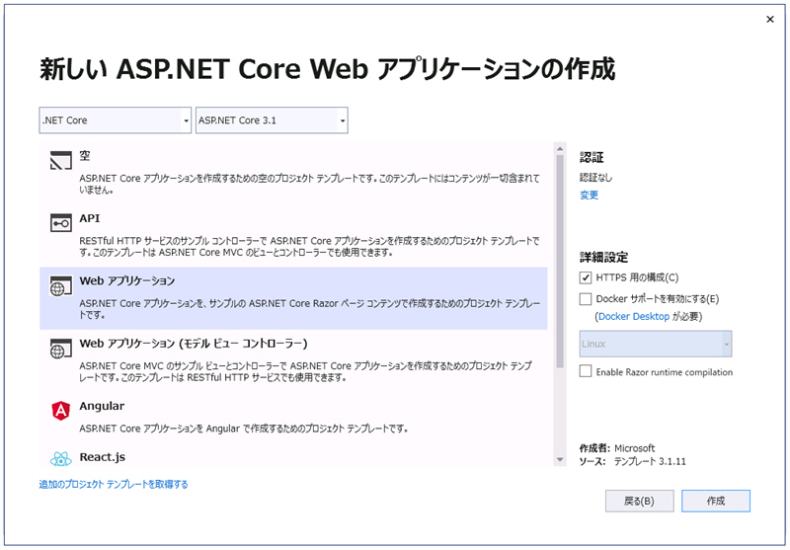Click the API template icon

click(60, 222)
